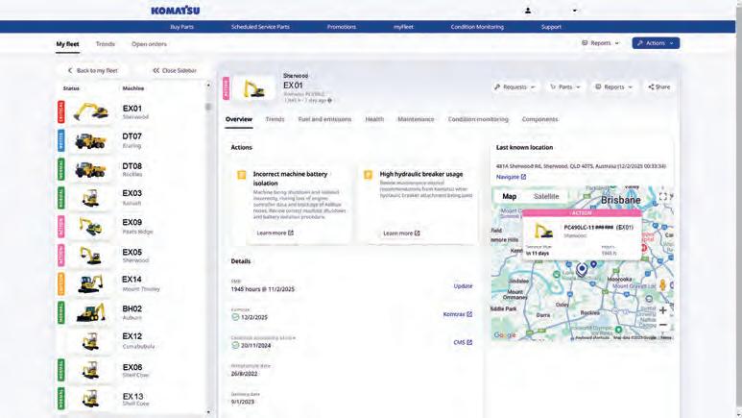Open Condition Monitoring menu
This screenshot has width=742, height=418.
477,27
